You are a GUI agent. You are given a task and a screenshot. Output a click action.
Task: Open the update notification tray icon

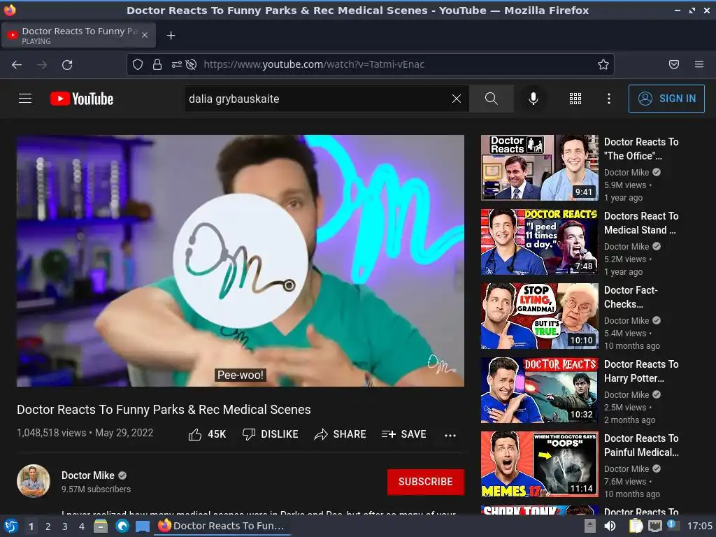coord(673,525)
